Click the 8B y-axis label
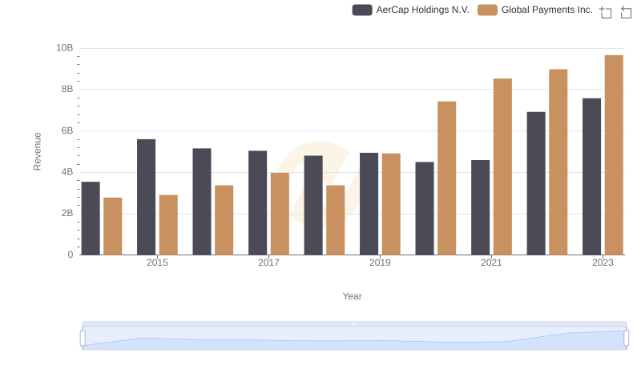The height and width of the screenshot is (369, 641). (67, 90)
